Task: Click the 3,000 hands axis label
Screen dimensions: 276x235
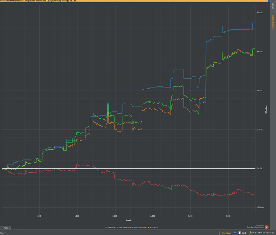Action: pyautogui.click(x=228, y=216)
